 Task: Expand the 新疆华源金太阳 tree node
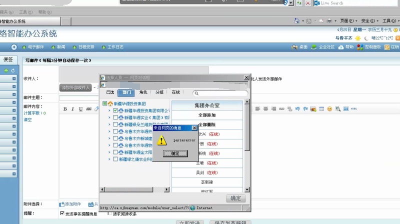[x=109, y=152]
